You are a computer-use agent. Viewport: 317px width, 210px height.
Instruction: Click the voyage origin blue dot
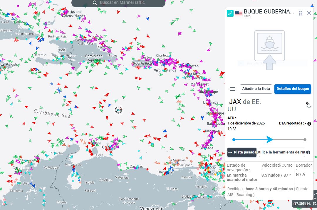[234, 140]
